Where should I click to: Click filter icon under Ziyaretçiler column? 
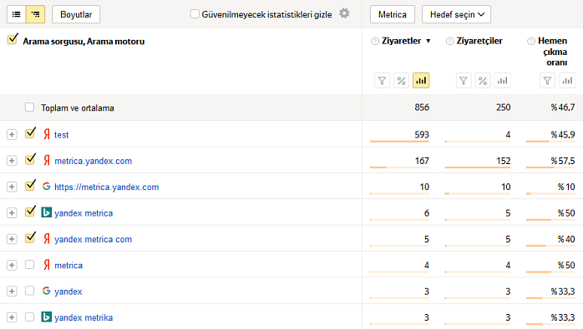464,81
